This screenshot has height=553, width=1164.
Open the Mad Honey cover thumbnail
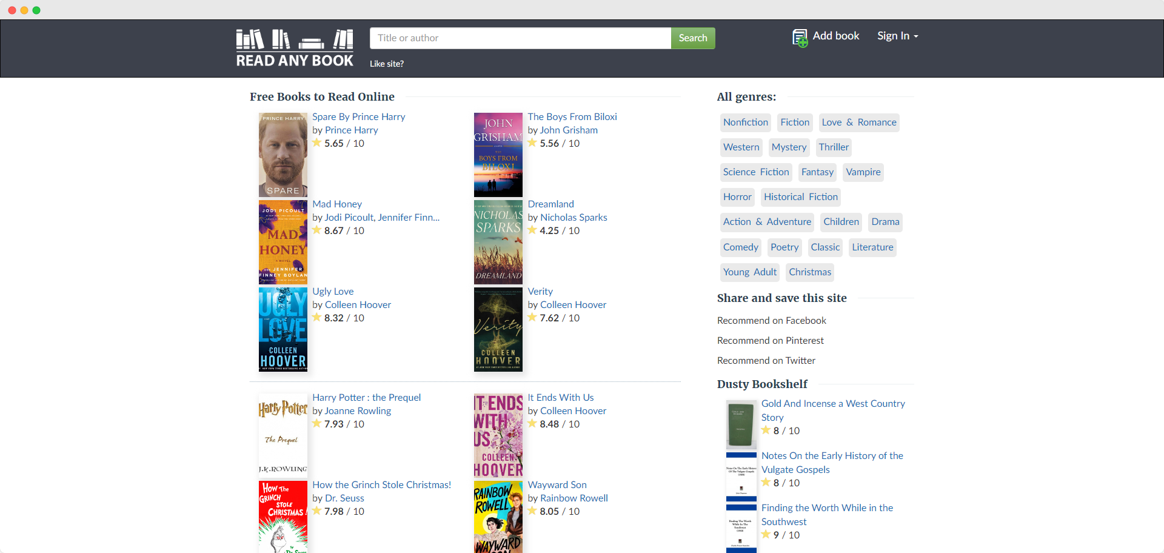(283, 242)
